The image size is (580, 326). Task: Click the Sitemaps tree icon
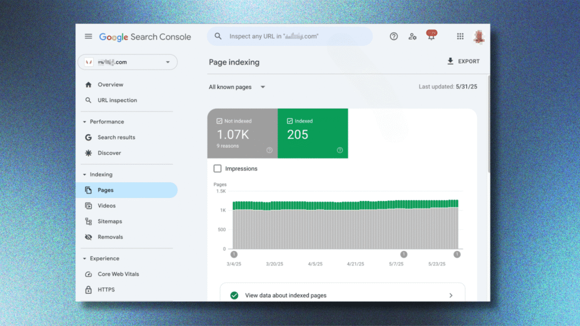[88, 221]
